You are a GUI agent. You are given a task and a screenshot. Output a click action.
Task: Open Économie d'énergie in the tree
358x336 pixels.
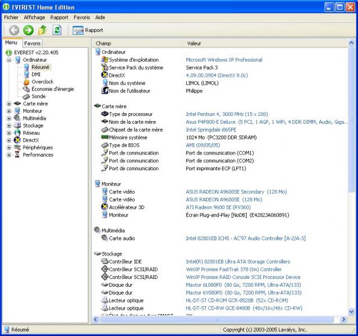[x=52, y=89]
